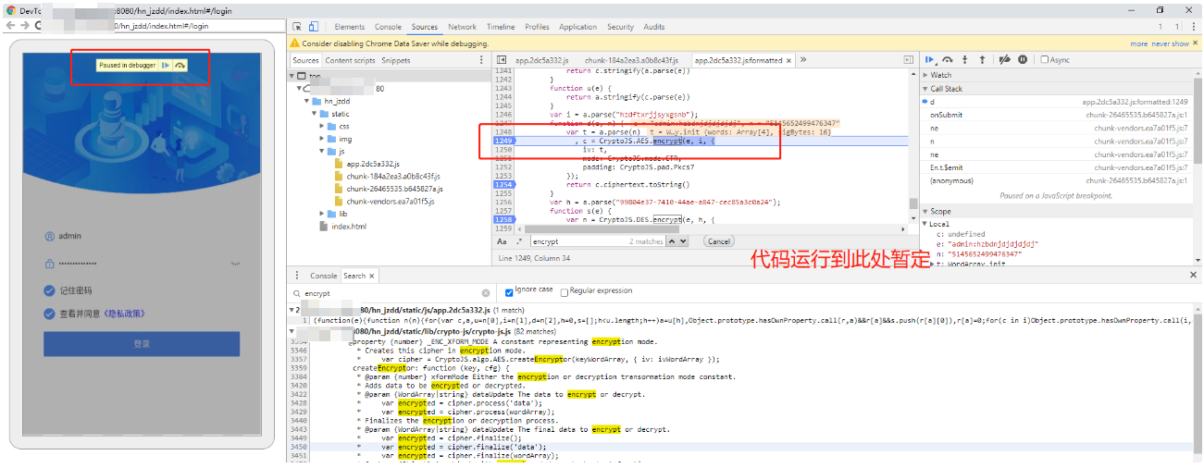The image size is (1204, 468).
Task: Clear the search query in the drawer
Action: point(486,293)
